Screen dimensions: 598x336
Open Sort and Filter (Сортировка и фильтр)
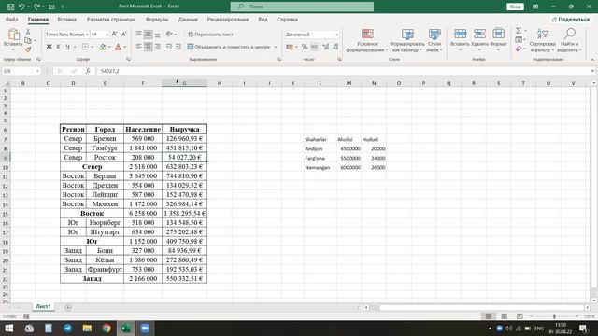tap(542, 40)
